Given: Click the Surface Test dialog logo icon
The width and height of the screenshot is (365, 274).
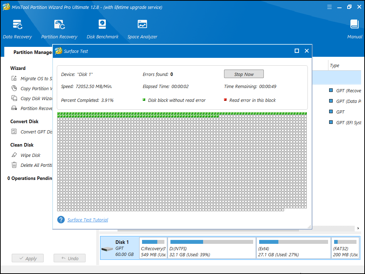Looking at the screenshot, I should tap(59, 51).
